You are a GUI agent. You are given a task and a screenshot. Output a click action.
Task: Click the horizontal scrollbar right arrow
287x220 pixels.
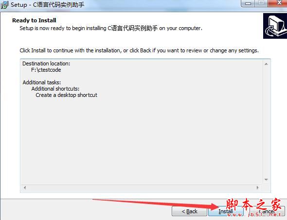(x=258, y=188)
